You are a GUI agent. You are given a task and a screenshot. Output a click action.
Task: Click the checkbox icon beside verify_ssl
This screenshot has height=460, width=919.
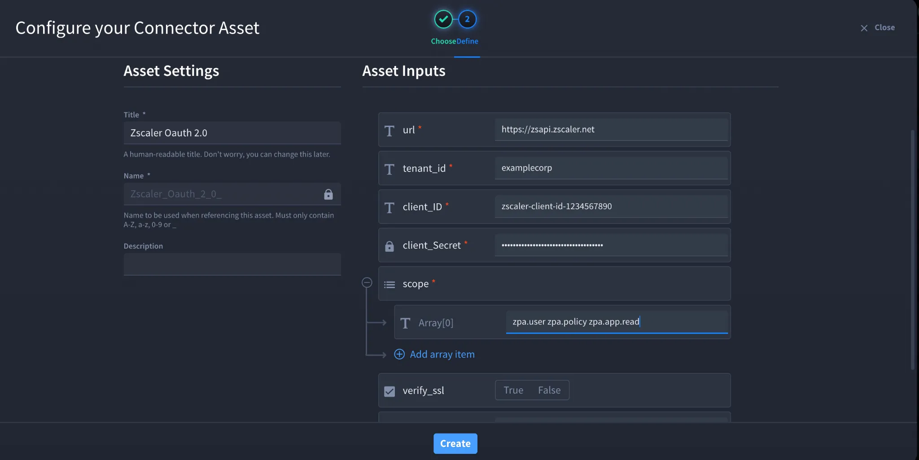(389, 391)
